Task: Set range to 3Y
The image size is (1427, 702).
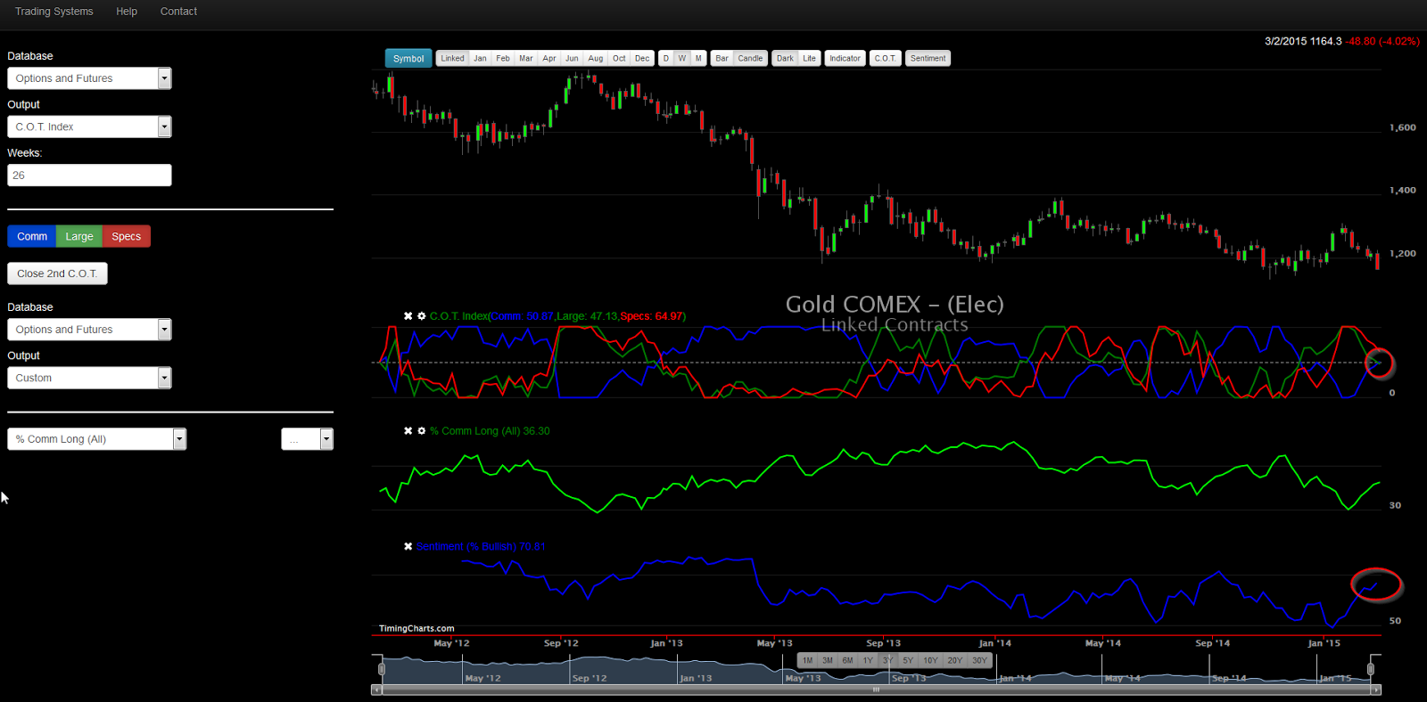Action: (887, 660)
